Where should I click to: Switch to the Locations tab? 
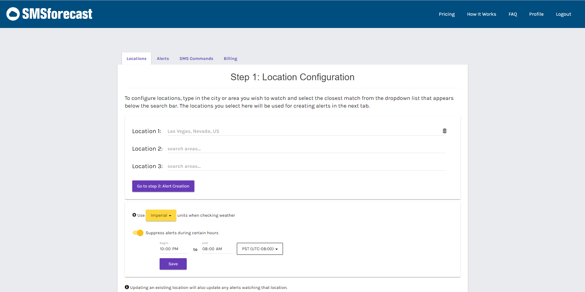(x=137, y=58)
